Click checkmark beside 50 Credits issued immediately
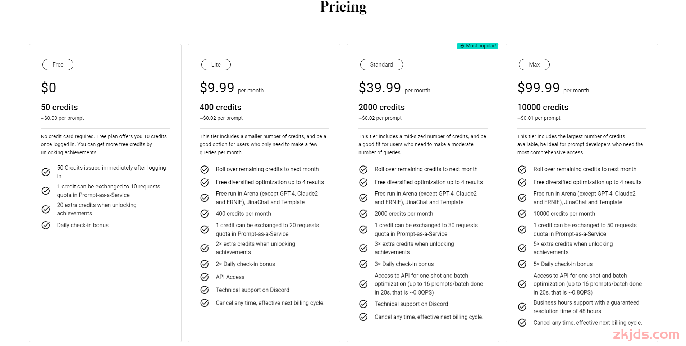This screenshot has width=686, height=346. [46, 172]
